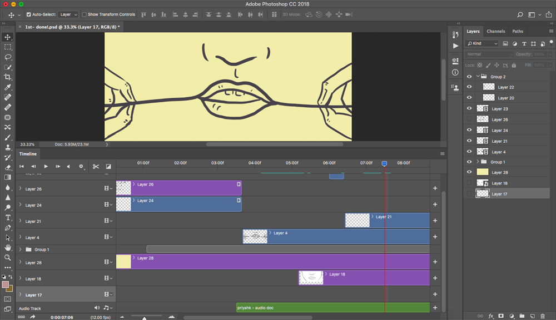Select the Crop tool in the toolbar

click(x=8, y=77)
